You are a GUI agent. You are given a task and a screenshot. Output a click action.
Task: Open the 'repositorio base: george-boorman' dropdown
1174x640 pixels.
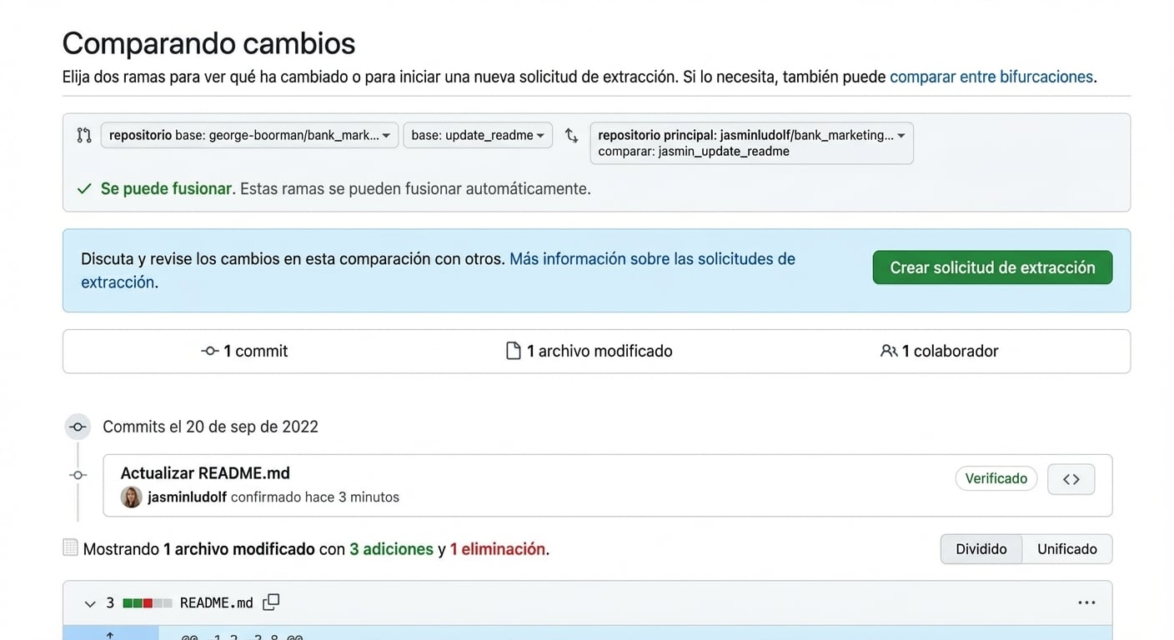249,135
